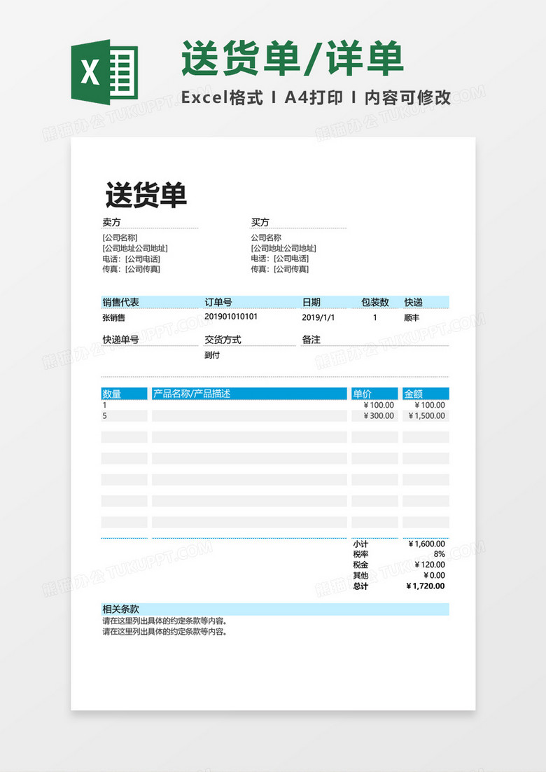Viewport: 546px width, 772px height.
Task: Click the 快递单号 field label
Action: 120,340
